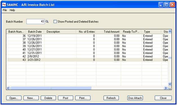Click the SAMINC application icon in title bar
Image resolution: width=177 pixels, height=105 pixels.
[4, 5]
